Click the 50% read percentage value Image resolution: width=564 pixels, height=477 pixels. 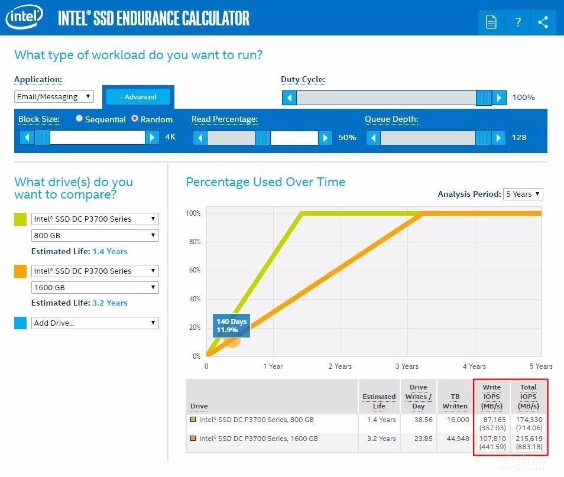click(347, 137)
